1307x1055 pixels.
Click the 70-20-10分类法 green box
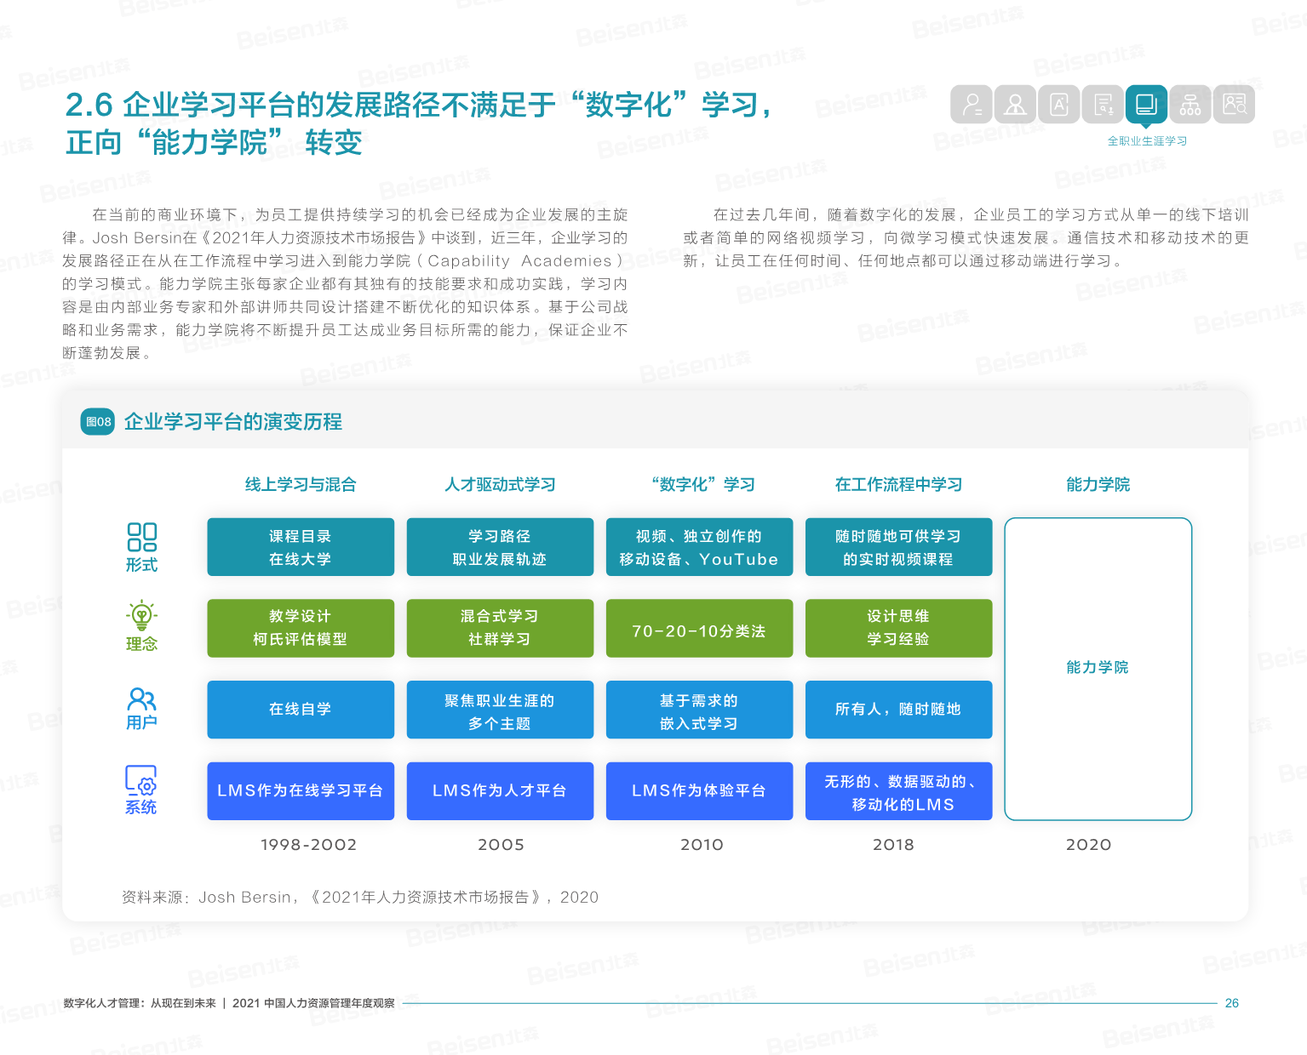[x=699, y=628]
